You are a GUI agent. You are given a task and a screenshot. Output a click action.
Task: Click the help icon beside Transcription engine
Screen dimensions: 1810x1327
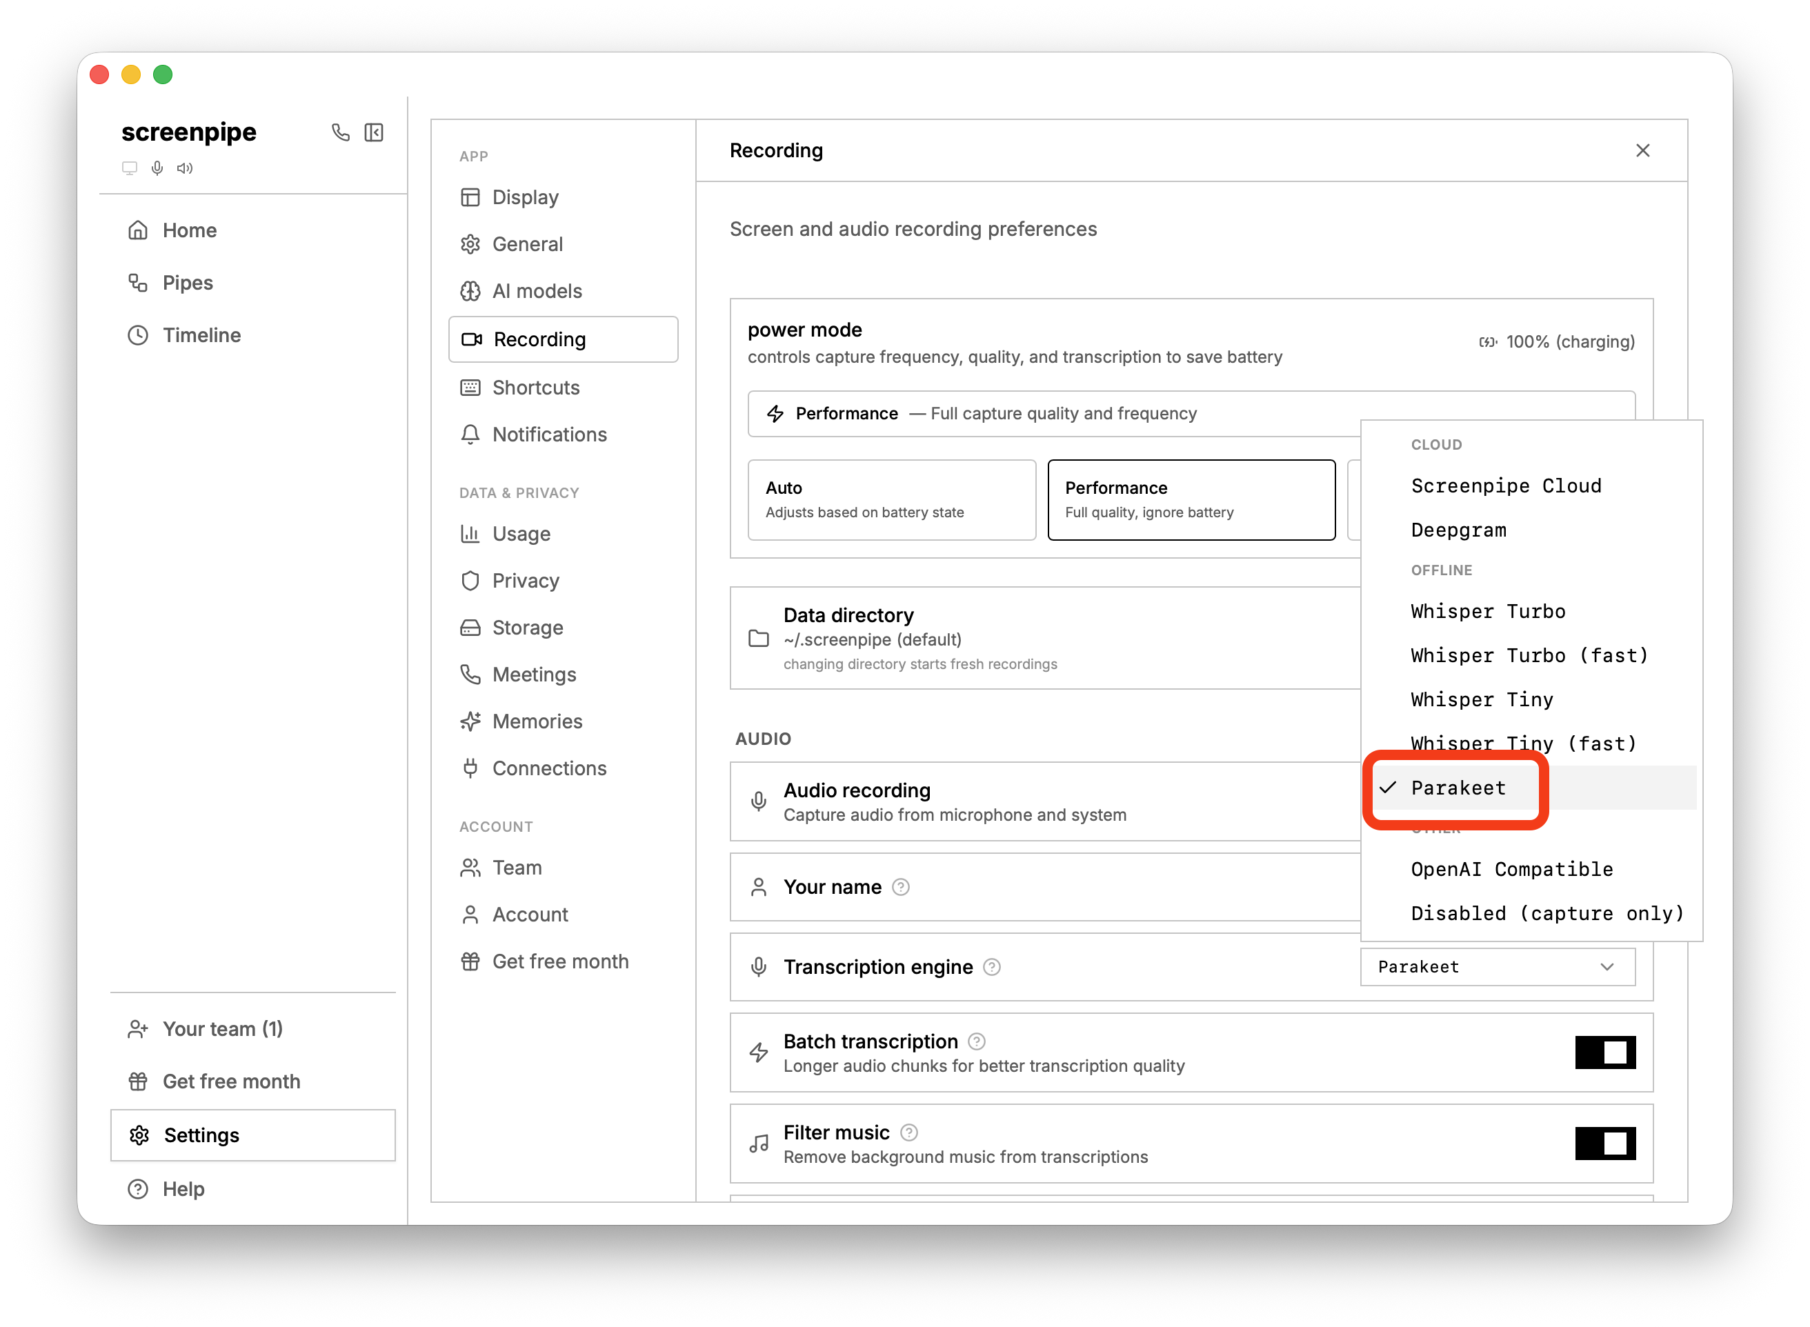pyautogui.click(x=992, y=967)
